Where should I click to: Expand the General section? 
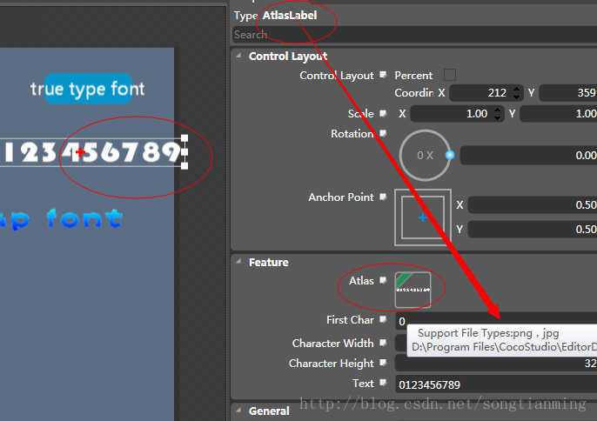238,411
